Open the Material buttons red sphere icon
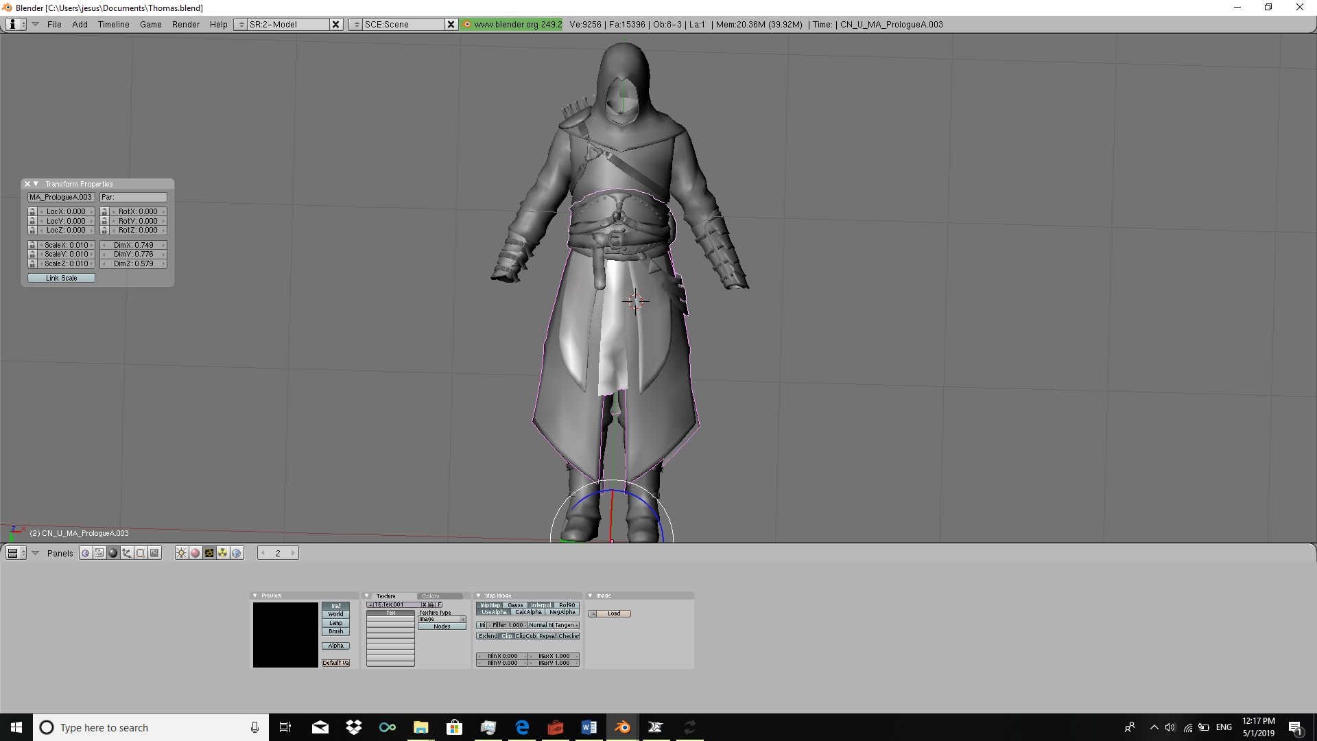Image resolution: width=1317 pixels, height=741 pixels. (195, 553)
